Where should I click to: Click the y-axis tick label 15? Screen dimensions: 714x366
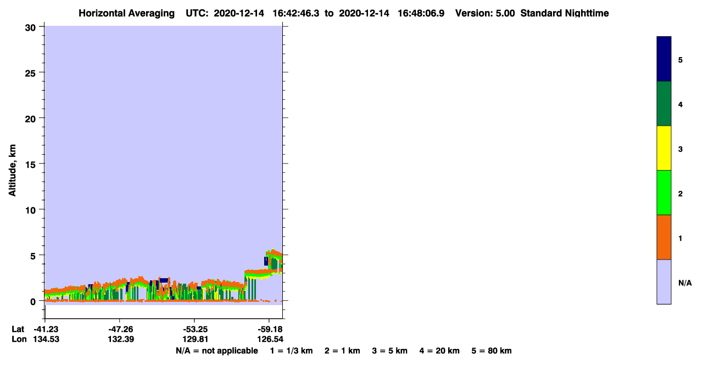tap(32, 164)
